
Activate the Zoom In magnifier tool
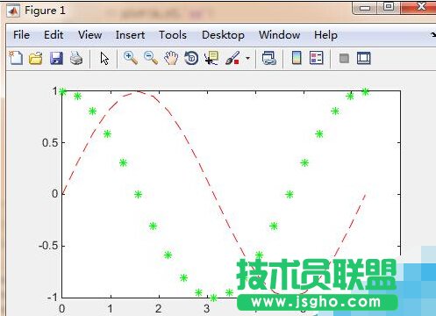point(131,58)
